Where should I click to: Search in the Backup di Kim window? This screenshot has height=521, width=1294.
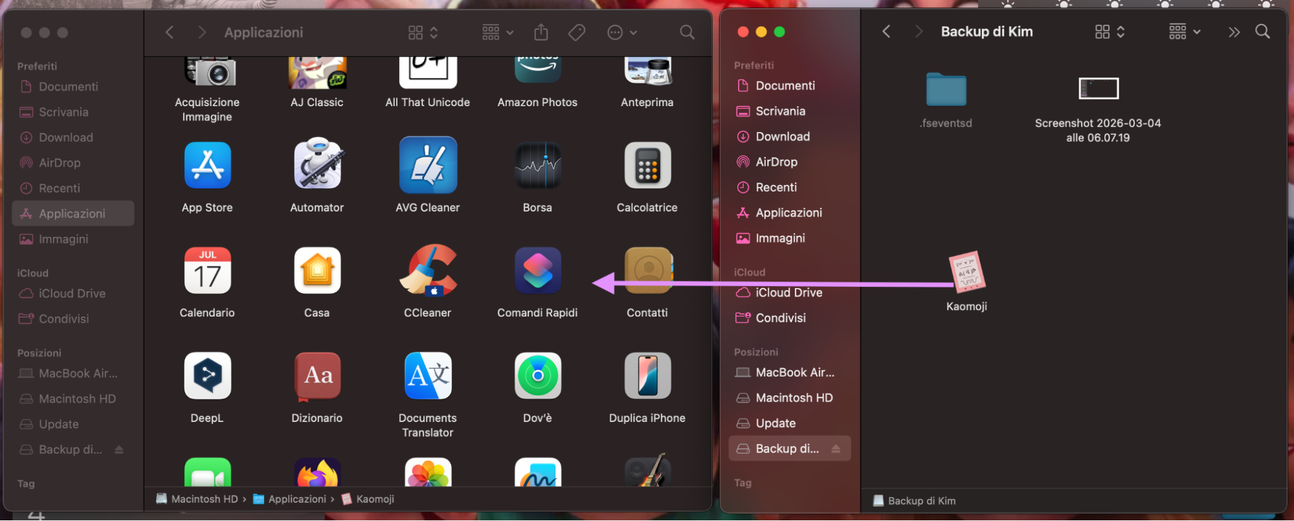1262,32
